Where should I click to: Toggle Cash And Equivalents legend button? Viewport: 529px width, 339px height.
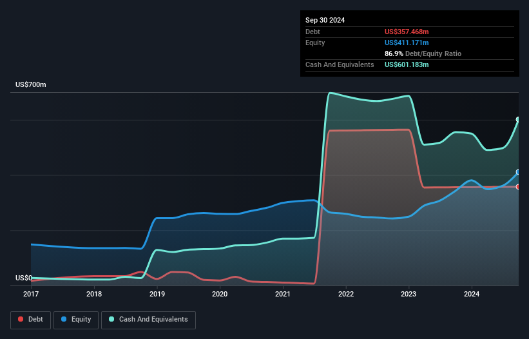click(x=148, y=320)
